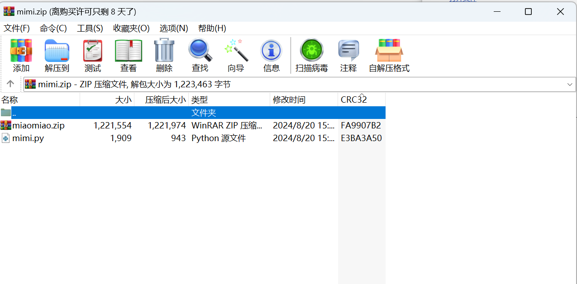Expand the address bar path dropdown
This screenshot has height=284, width=577.
click(x=570, y=85)
